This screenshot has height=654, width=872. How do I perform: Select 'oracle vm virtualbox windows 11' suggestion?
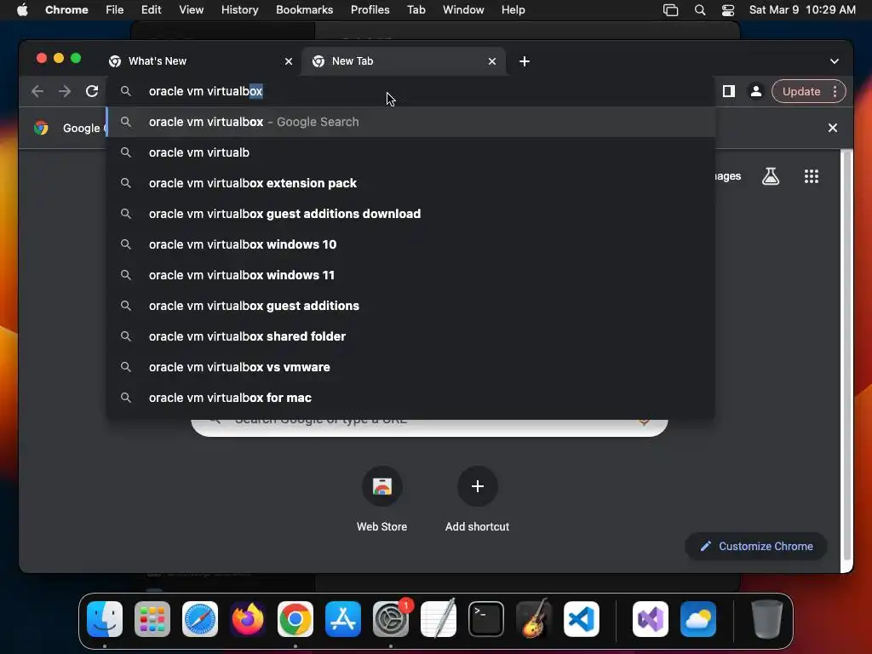[410, 275]
